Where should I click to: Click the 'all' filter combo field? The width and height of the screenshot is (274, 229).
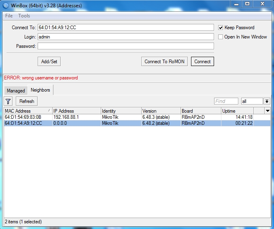click(x=252, y=101)
